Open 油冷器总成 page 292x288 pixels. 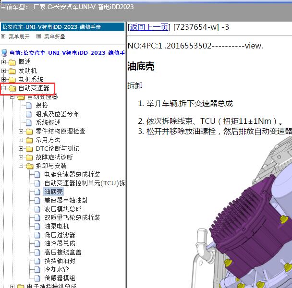[60, 244]
